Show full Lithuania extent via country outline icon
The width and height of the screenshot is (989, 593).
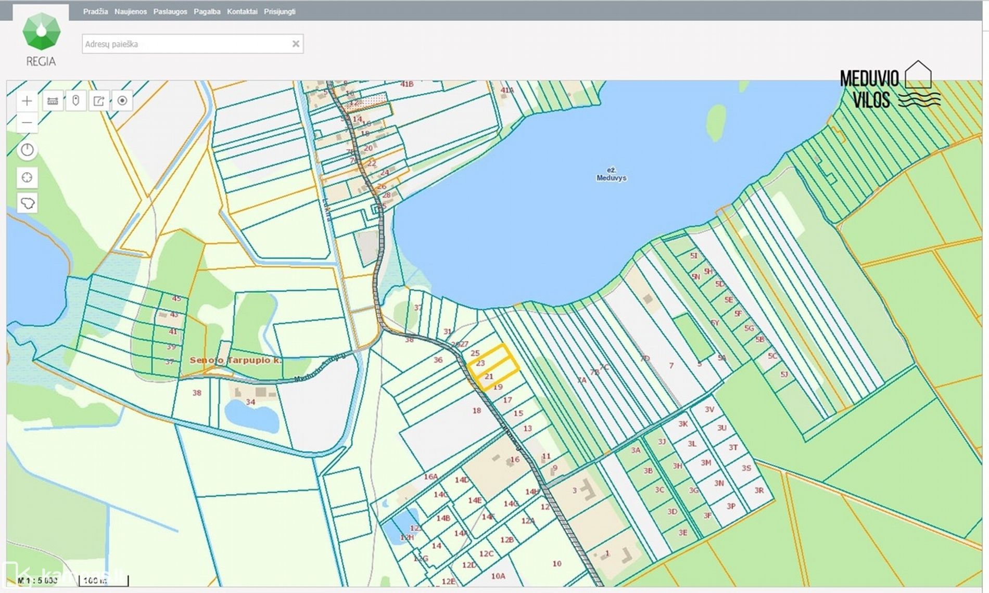click(27, 203)
